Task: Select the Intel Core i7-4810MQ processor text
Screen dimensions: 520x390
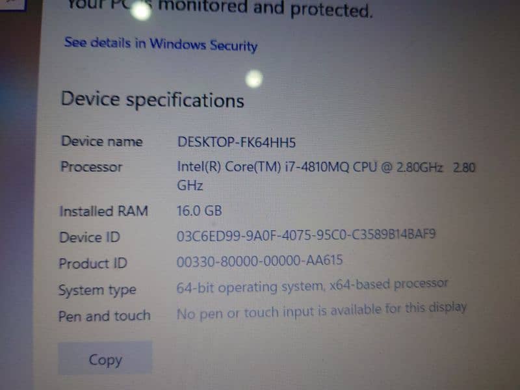Action: point(310,167)
